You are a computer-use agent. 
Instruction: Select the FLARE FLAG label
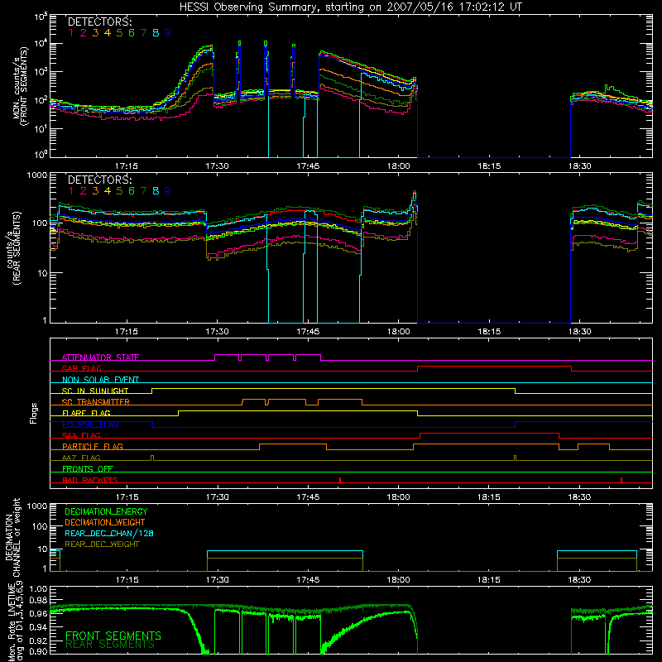tap(86, 413)
